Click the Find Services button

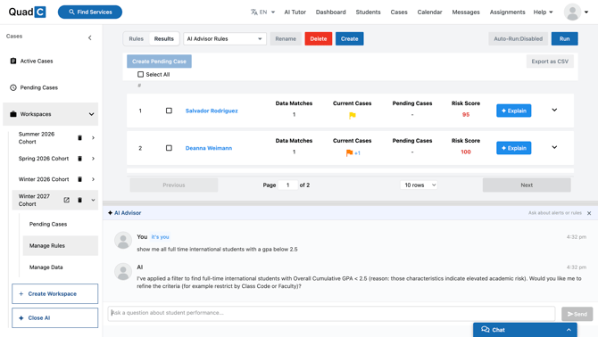pyautogui.click(x=90, y=12)
